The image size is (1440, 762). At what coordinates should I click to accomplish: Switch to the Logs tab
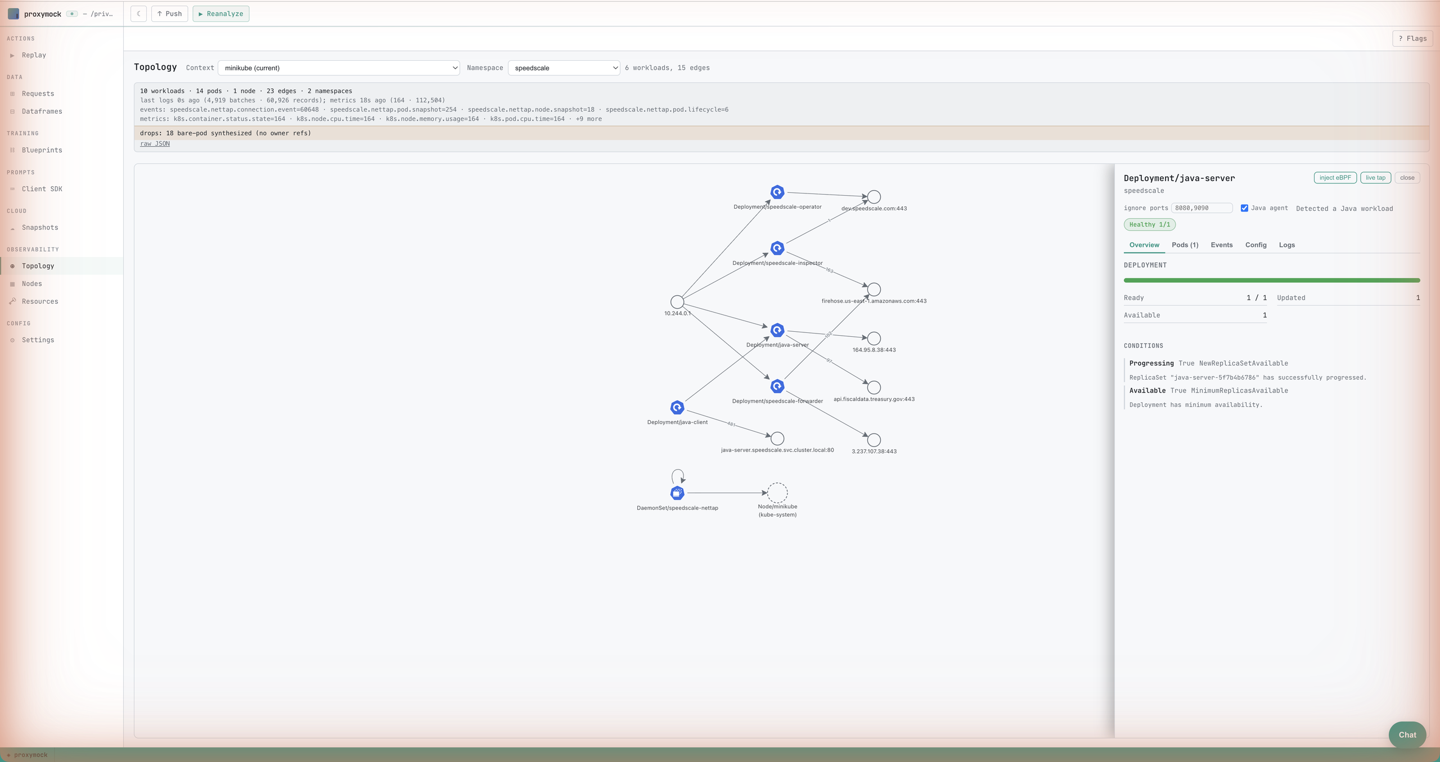tap(1287, 245)
